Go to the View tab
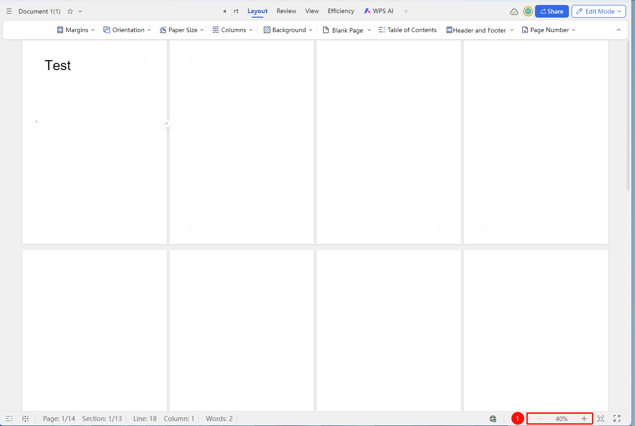The width and height of the screenshot is (635, 426). point(312,11)
